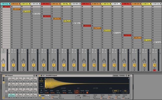The image size is (162, 100).
Task: Toggle track 8 activator button
Action: click(74, 65)
